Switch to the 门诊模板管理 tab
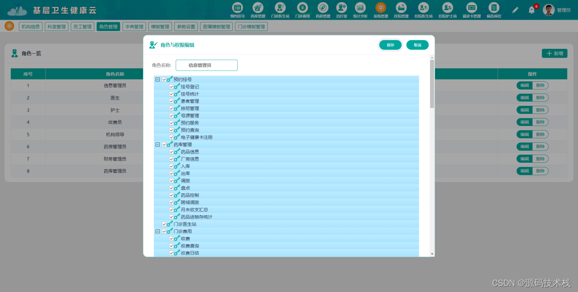 (251, 26)
